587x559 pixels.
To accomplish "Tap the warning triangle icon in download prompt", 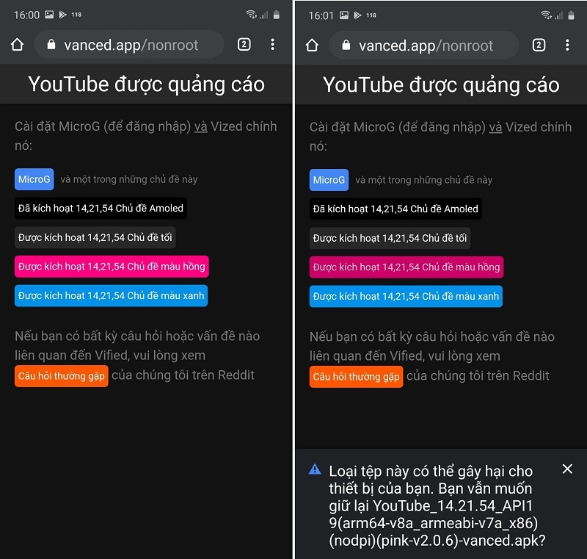I will tap(315, 469).
